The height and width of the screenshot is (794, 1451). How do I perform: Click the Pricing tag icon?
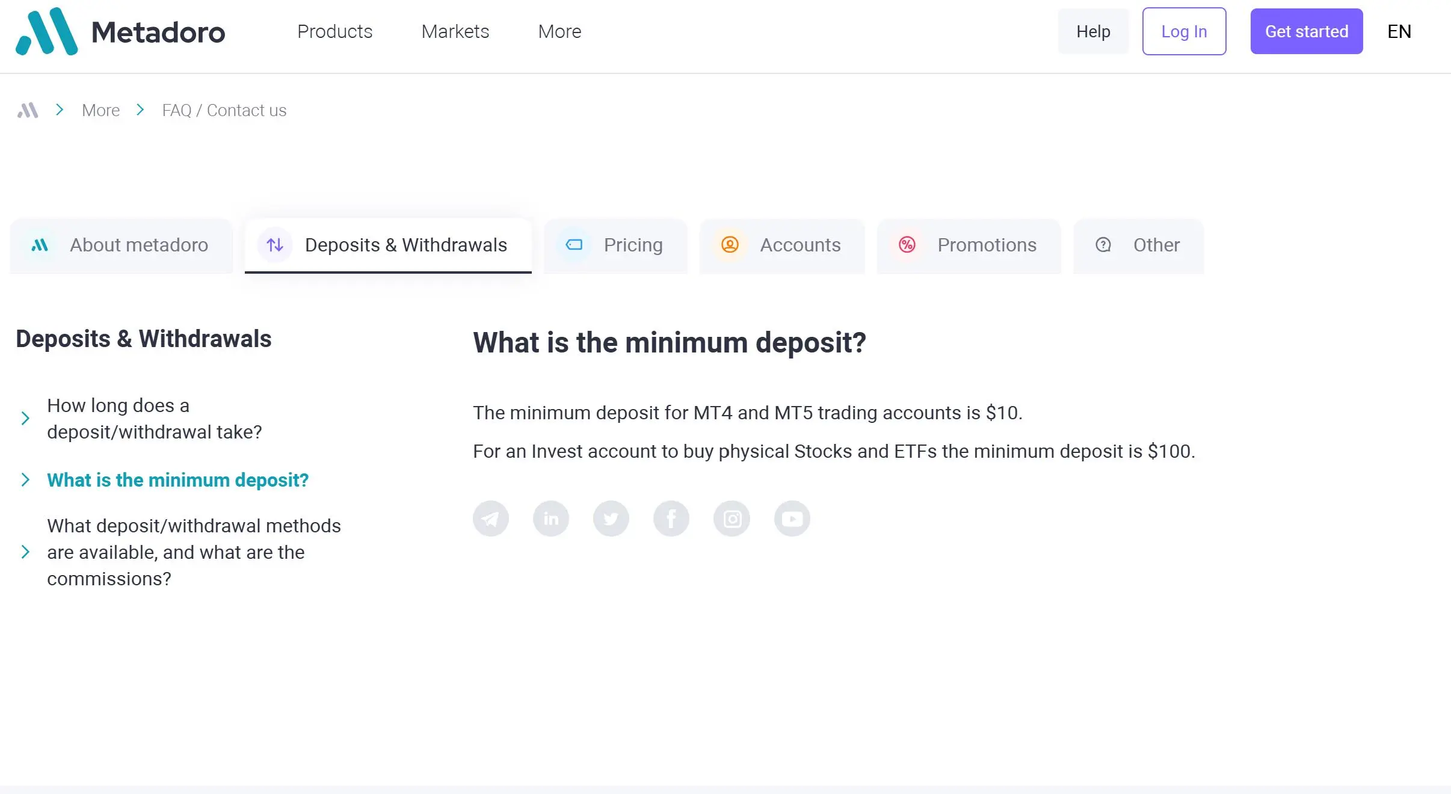574,245
